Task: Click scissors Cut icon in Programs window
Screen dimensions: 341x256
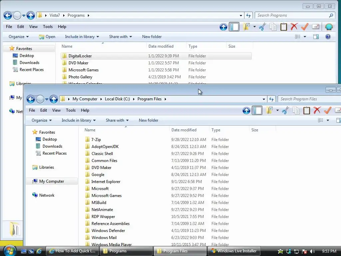Action: (x=262, y=27)
